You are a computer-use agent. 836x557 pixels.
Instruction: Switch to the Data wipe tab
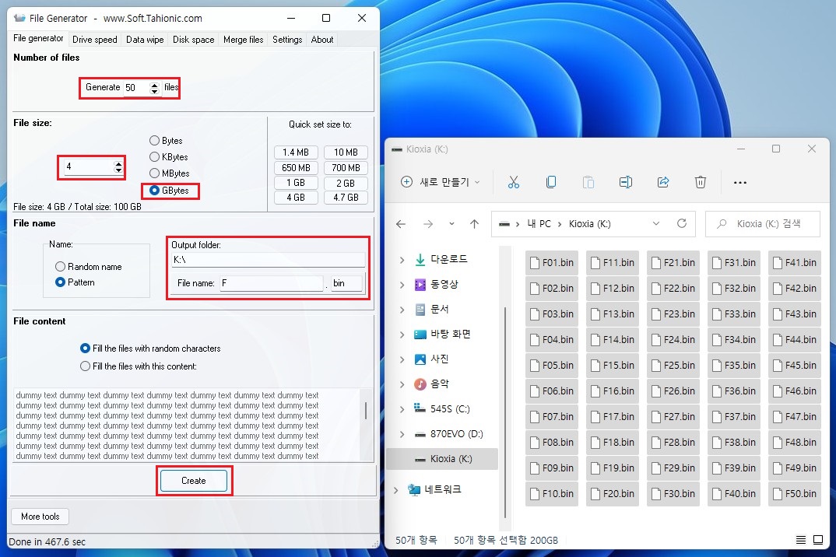click(145, 40)
